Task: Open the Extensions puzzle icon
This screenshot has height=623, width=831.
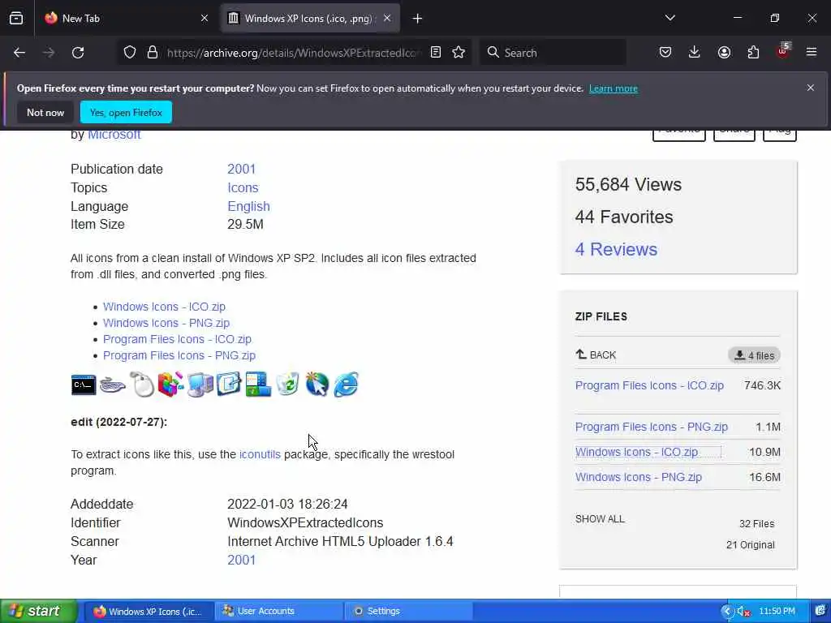Action: point(753,53)
